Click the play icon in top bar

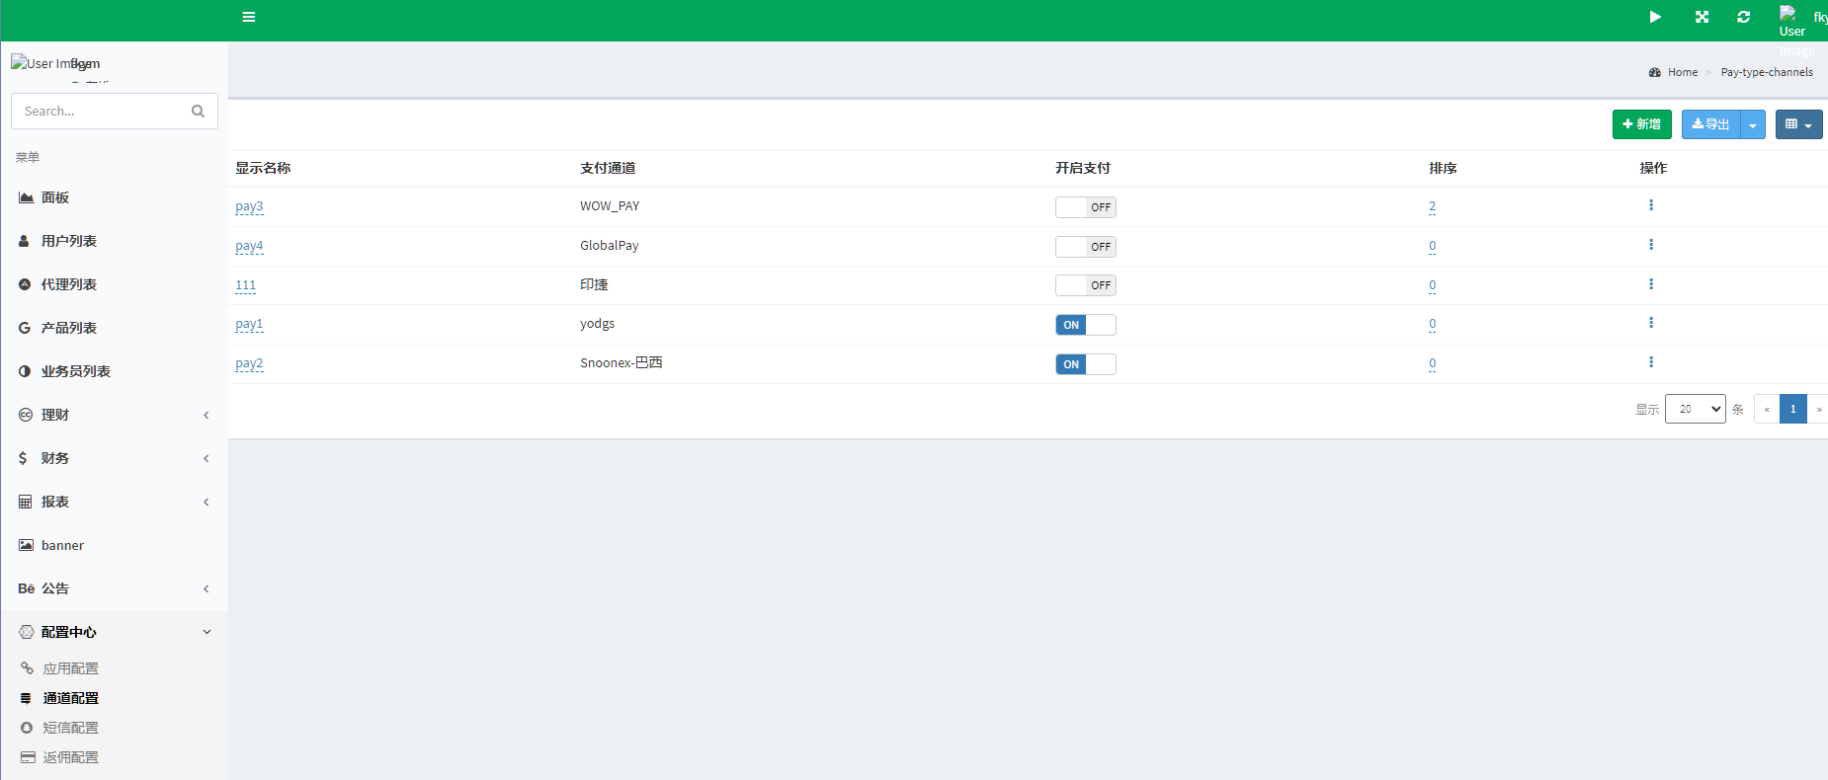(1655, 17)
